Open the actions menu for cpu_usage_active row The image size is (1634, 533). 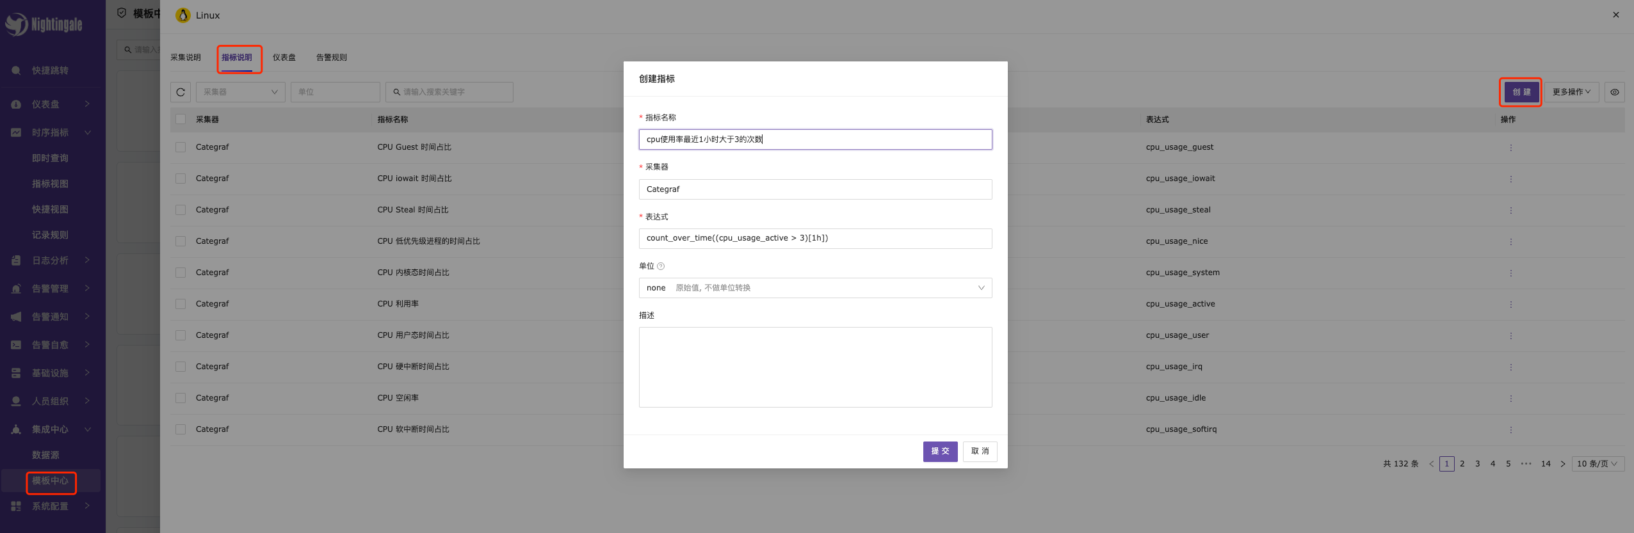click(1511, 305)
